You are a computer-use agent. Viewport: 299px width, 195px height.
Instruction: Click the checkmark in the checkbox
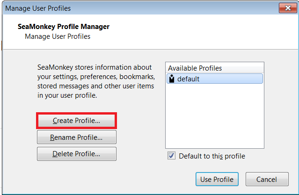[171, 156]
